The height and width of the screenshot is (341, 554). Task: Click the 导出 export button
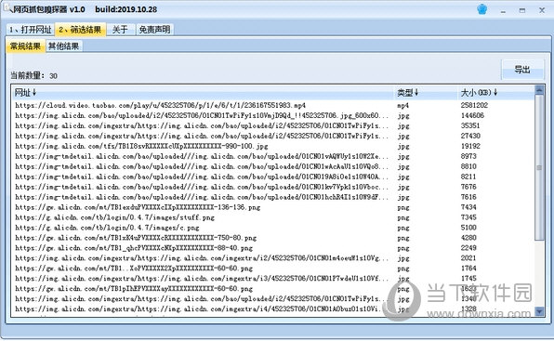tap(522, 70)
